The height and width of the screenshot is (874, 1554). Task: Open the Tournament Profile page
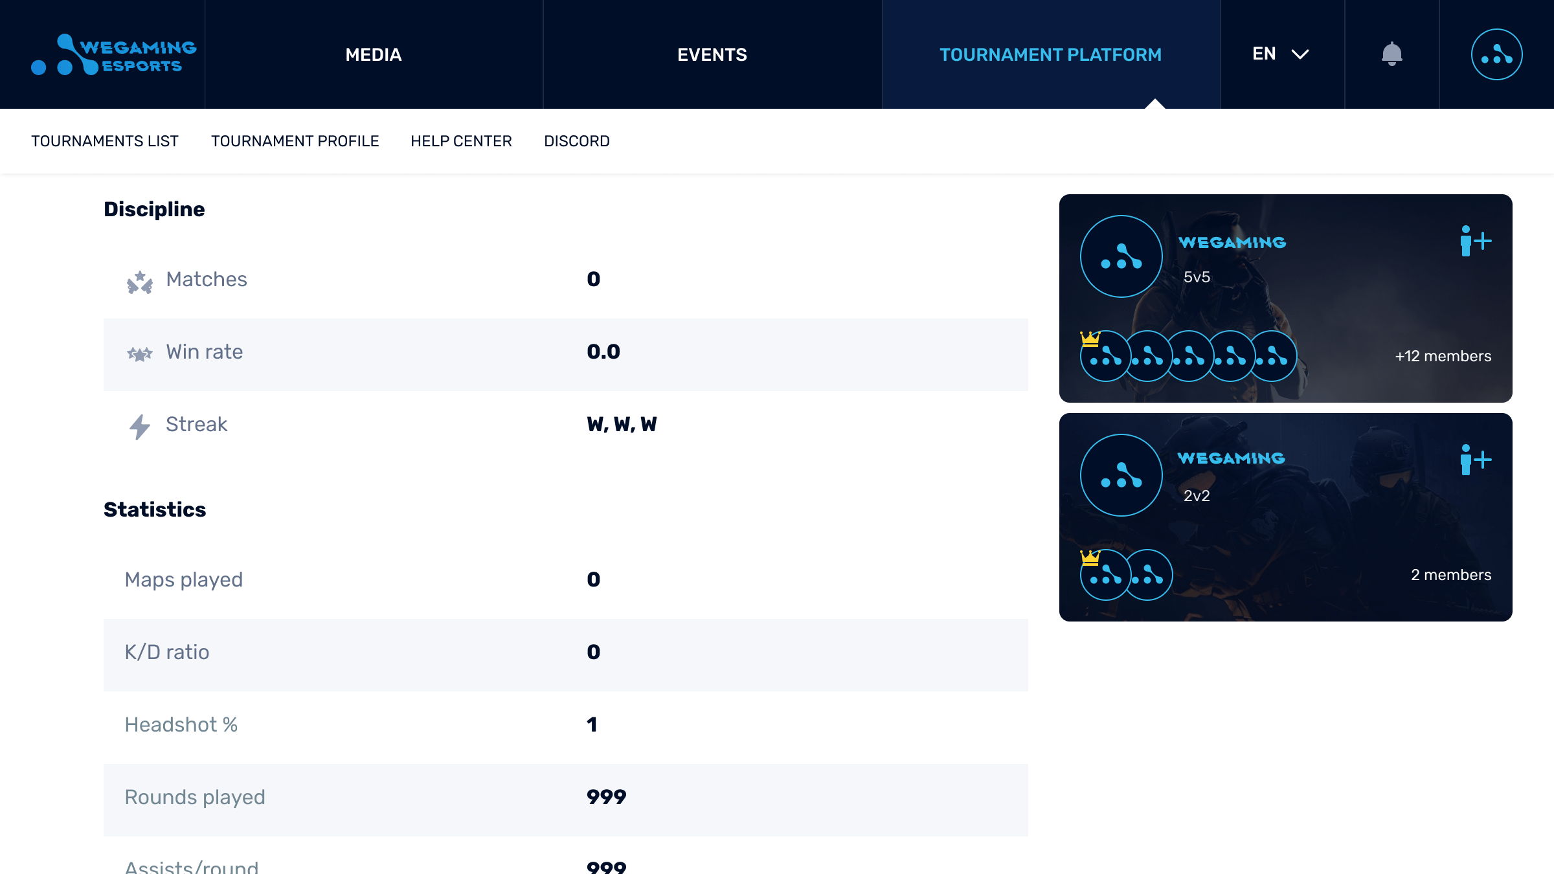tap(295, 141)
